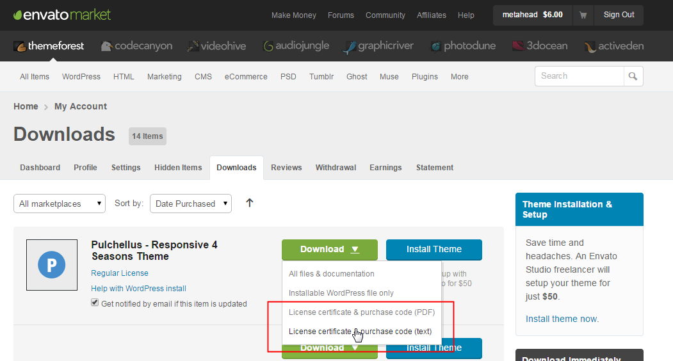Screen dimensions: 673x361
Task: Go to the Home breadcrumb
Action: click(x=26, y=106)
